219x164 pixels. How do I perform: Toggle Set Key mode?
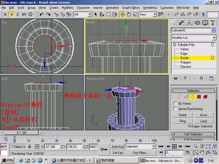[x=117, y=153]
